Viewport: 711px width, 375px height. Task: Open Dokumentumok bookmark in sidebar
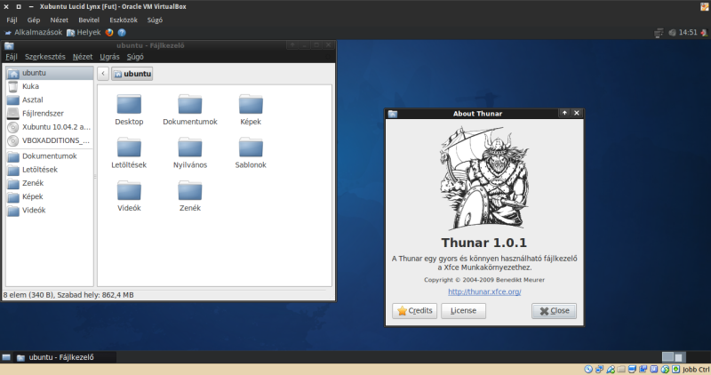50,156
